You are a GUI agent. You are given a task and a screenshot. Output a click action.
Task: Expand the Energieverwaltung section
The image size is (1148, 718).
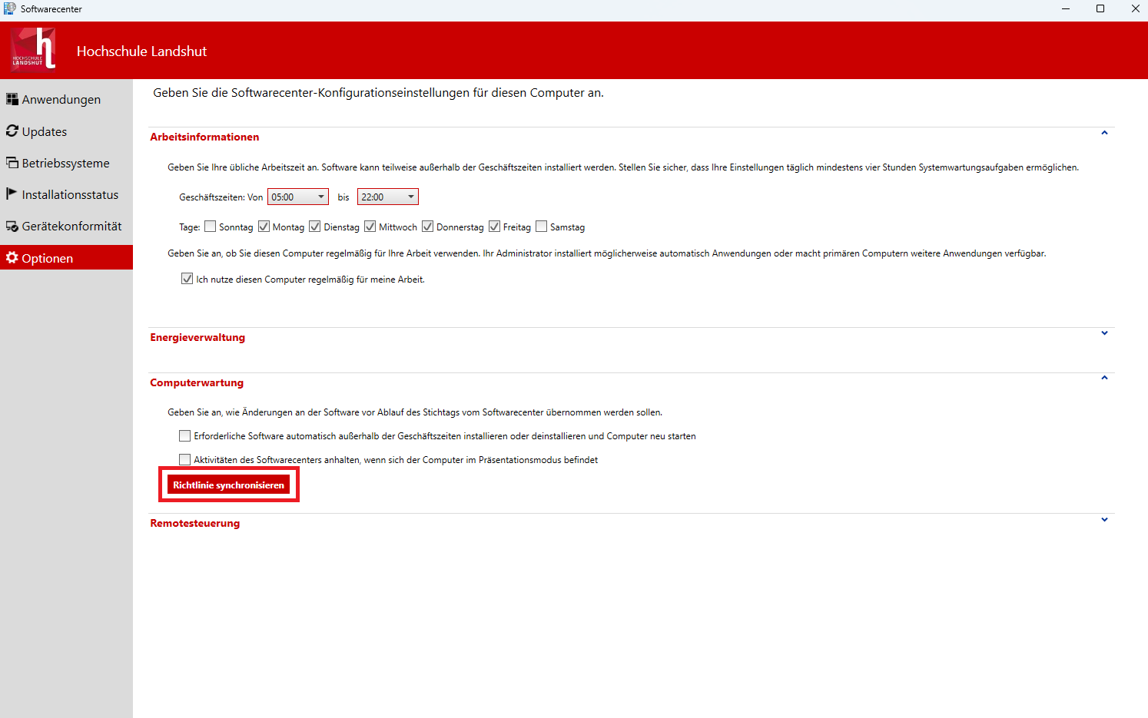pyautogui.click(x=1104, y=333)
